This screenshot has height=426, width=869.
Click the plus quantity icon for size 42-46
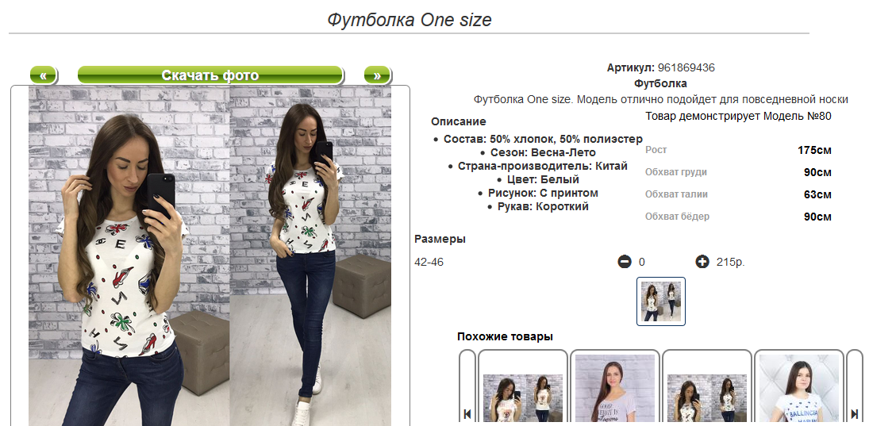(x=702, y=262)
